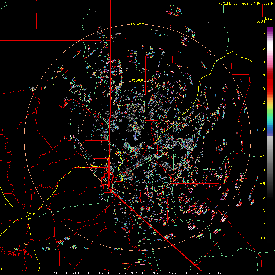This screenshot has height=275, width=275.
Task: Select the -2 value on the scale
Action: point(262,157)
